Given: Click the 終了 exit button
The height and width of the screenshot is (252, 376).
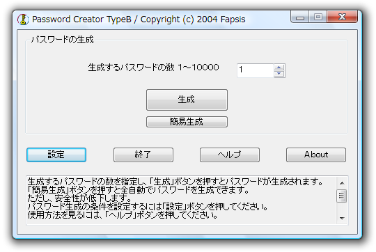Looking at the screenshot, I should click(143, 155).
